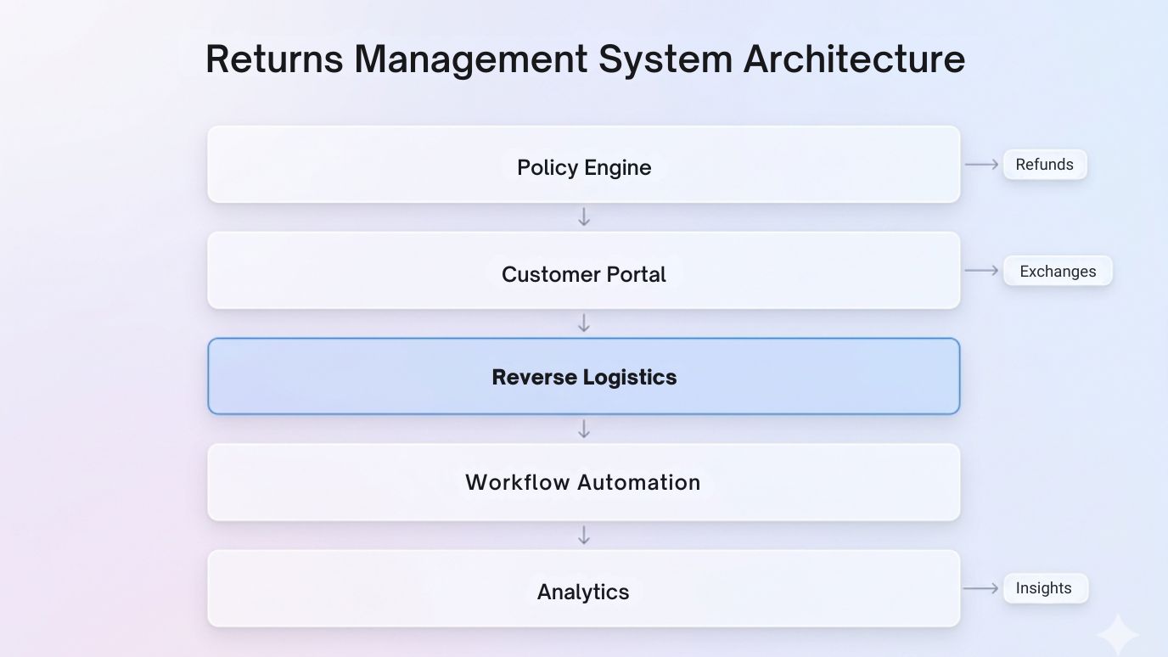Click the arrow pointing to Exchanges
Screen dimensions: 1168x657
pos(981,270)
